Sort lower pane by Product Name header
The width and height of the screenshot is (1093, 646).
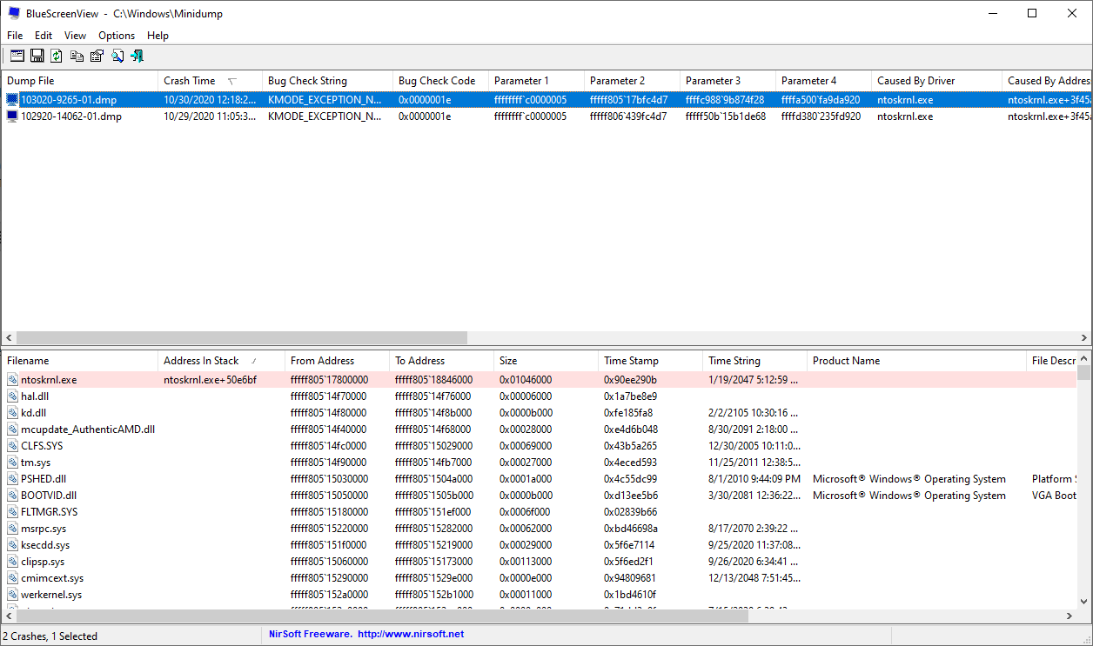(917, 361)
